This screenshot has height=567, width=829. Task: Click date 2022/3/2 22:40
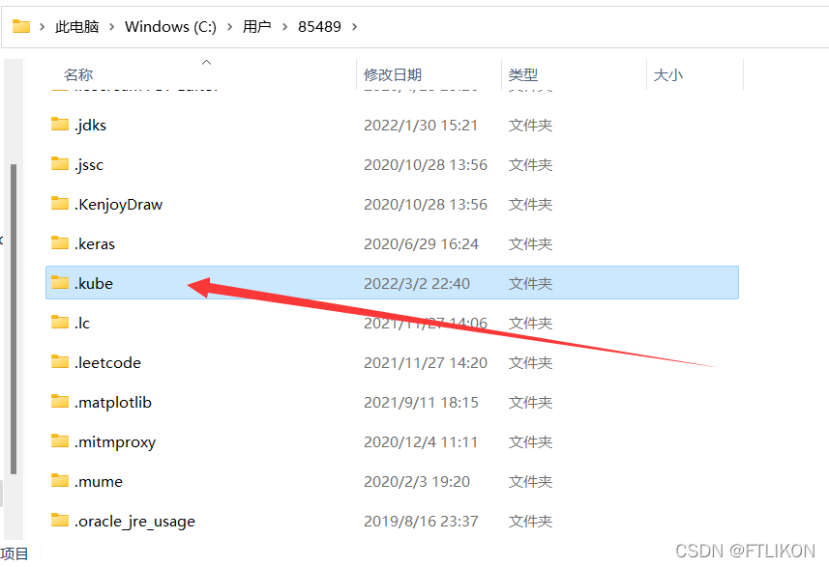[x=417, y=284]
